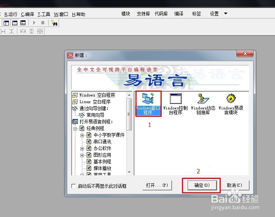Screen dimensions: 275x217
Task: Select Windows易语言模块 project icon
Action: pyautogui.click(x=231, y=104)
